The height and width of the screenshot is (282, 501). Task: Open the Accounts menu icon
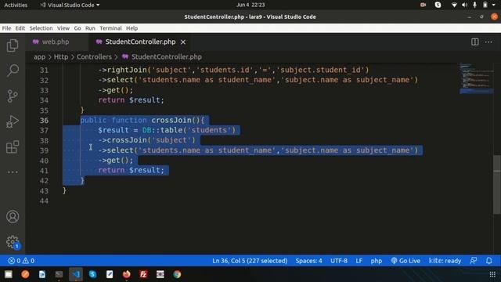click(13, 217)
